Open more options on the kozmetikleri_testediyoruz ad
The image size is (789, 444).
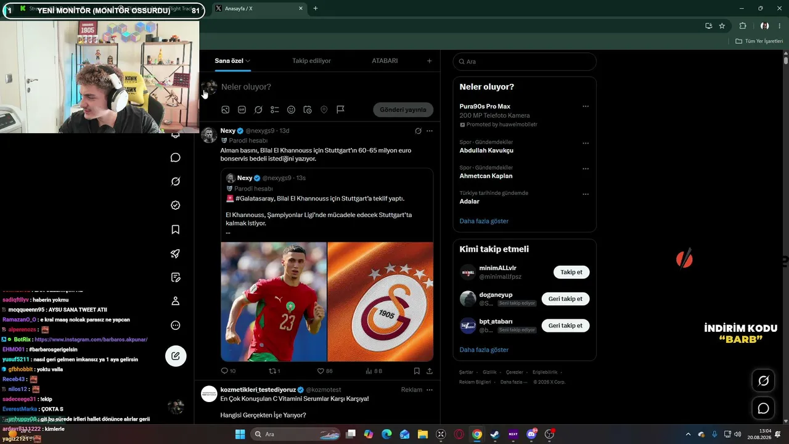point(430,390)
